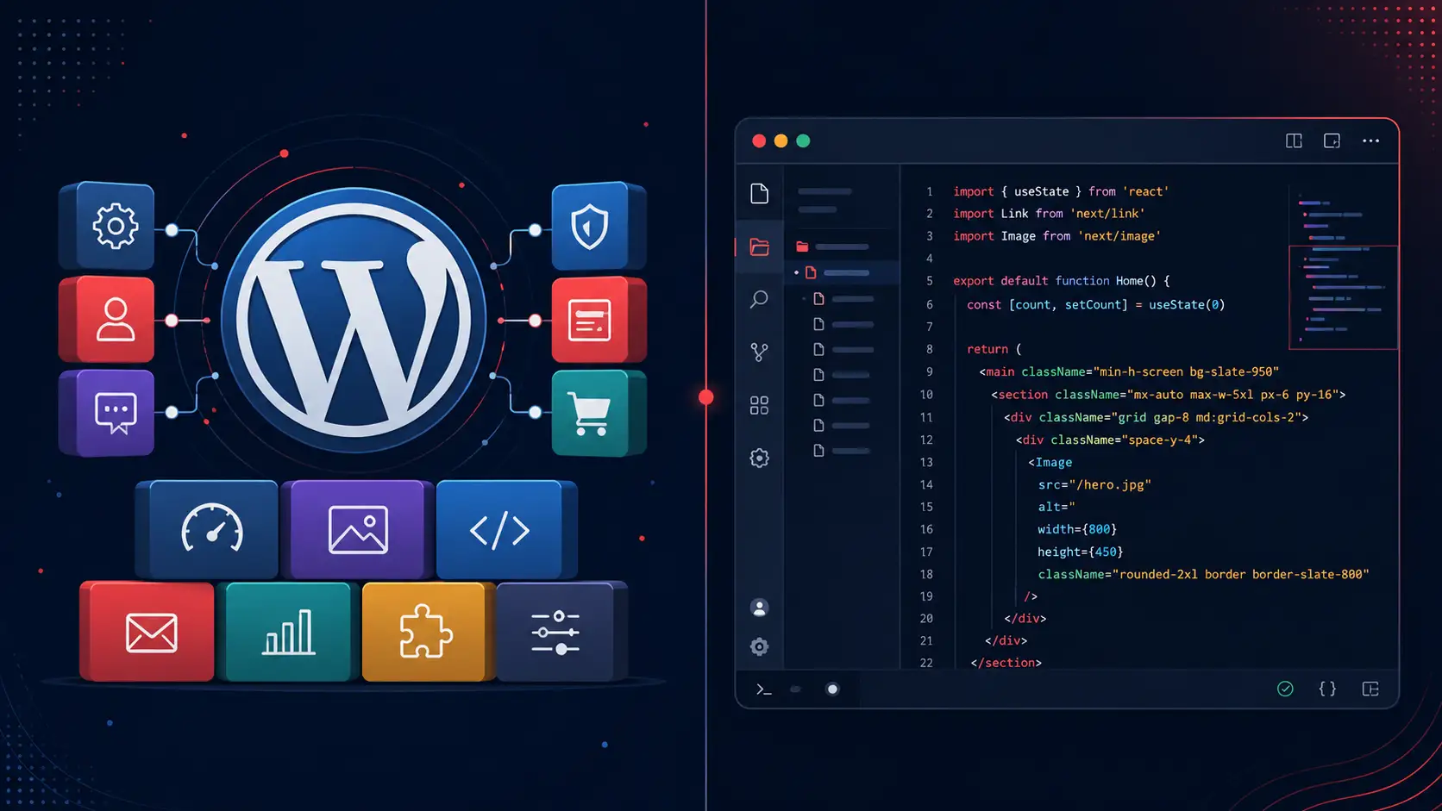Viewport: 1442px width, 811px height.
Task: Select the highlighted red file in tree
Action: point(842,272)
